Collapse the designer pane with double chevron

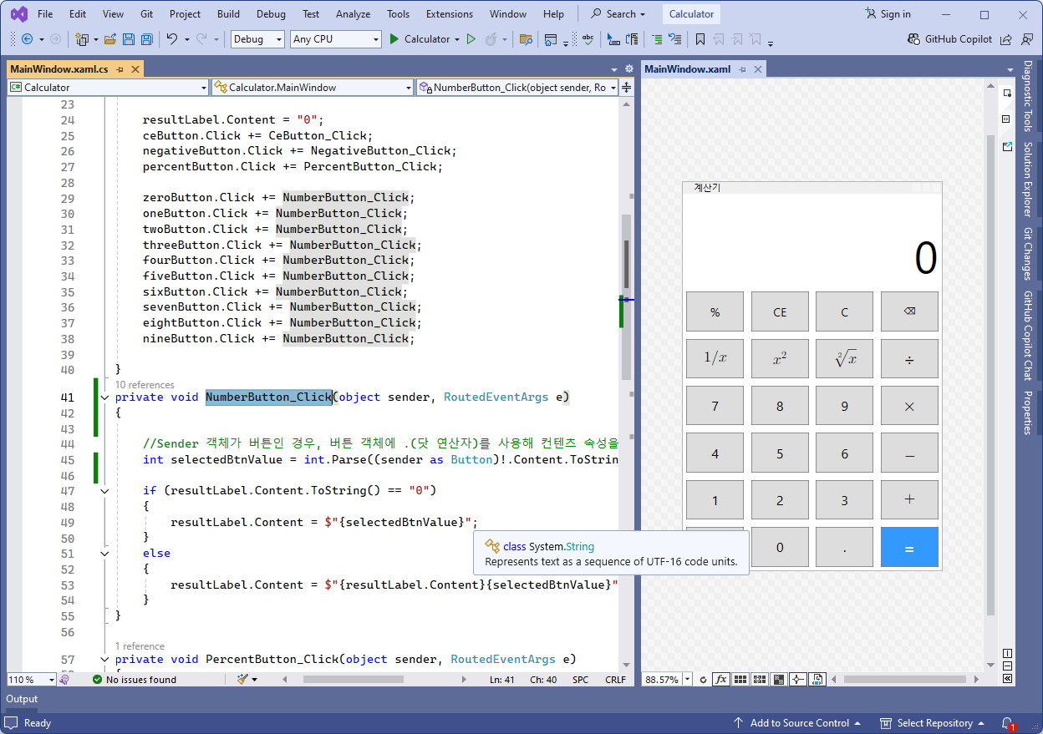pyautogui.click(x=1007, y=679)
